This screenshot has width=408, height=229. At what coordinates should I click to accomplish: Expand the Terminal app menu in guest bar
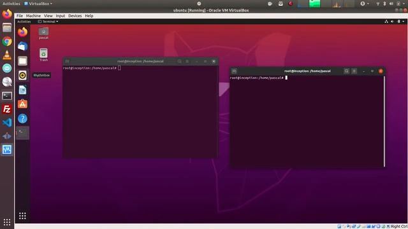[48, 22]
